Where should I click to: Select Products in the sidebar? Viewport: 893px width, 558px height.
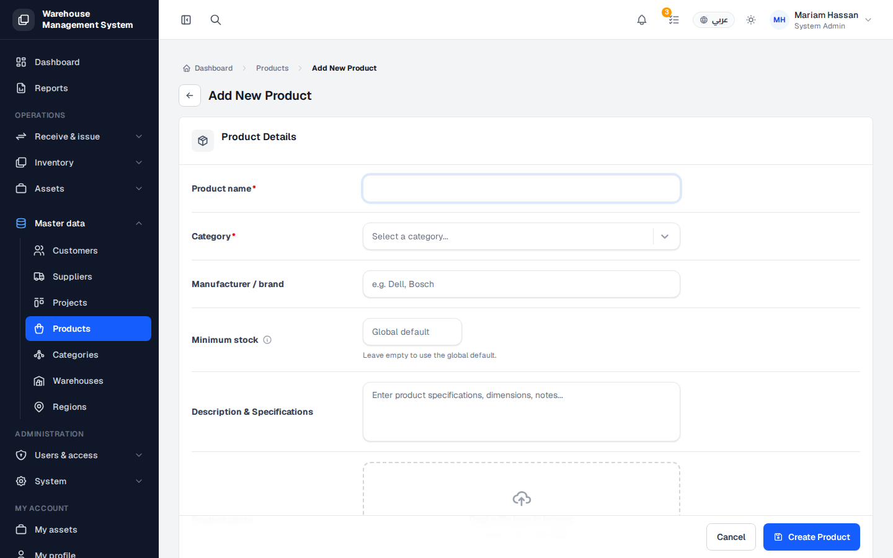(x=88, y=329)
